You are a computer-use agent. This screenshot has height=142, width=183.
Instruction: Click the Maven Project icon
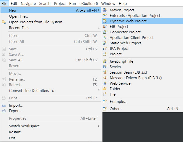pos(105,10)
